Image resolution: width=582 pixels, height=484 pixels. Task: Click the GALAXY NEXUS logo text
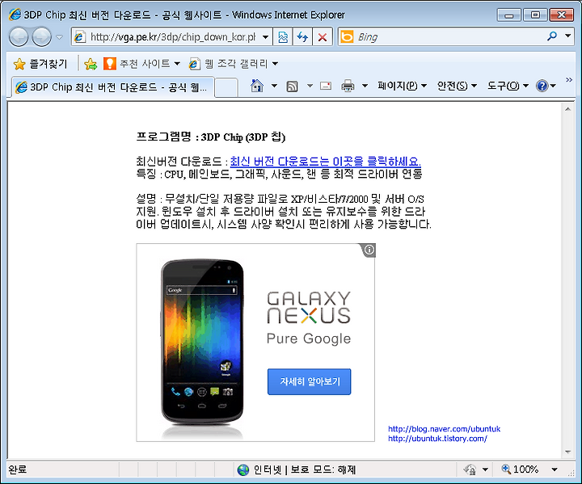point(309,307)
